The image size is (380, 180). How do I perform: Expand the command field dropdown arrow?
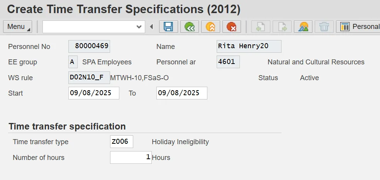point(139,27)
